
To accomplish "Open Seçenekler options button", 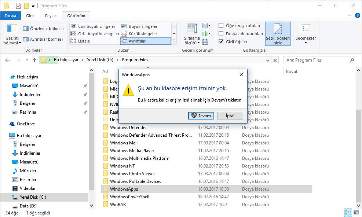I will [306, 34].
